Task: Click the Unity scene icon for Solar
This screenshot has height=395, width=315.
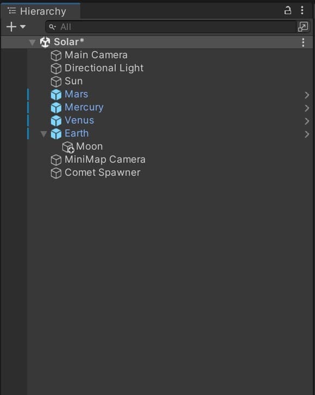Action: click(x=45, y=42)
